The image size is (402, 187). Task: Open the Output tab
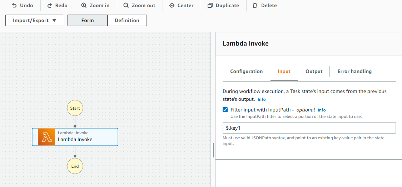tap(314, 72)
